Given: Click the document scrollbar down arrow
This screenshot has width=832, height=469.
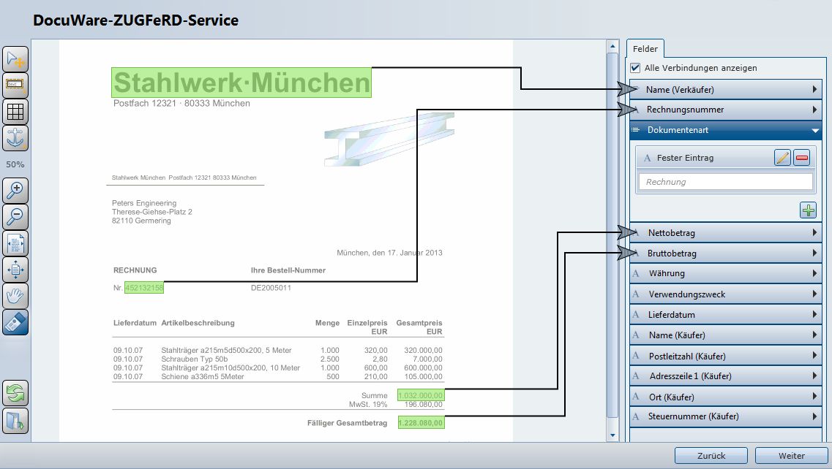Looking at the screenshot, I should (612, 435).
